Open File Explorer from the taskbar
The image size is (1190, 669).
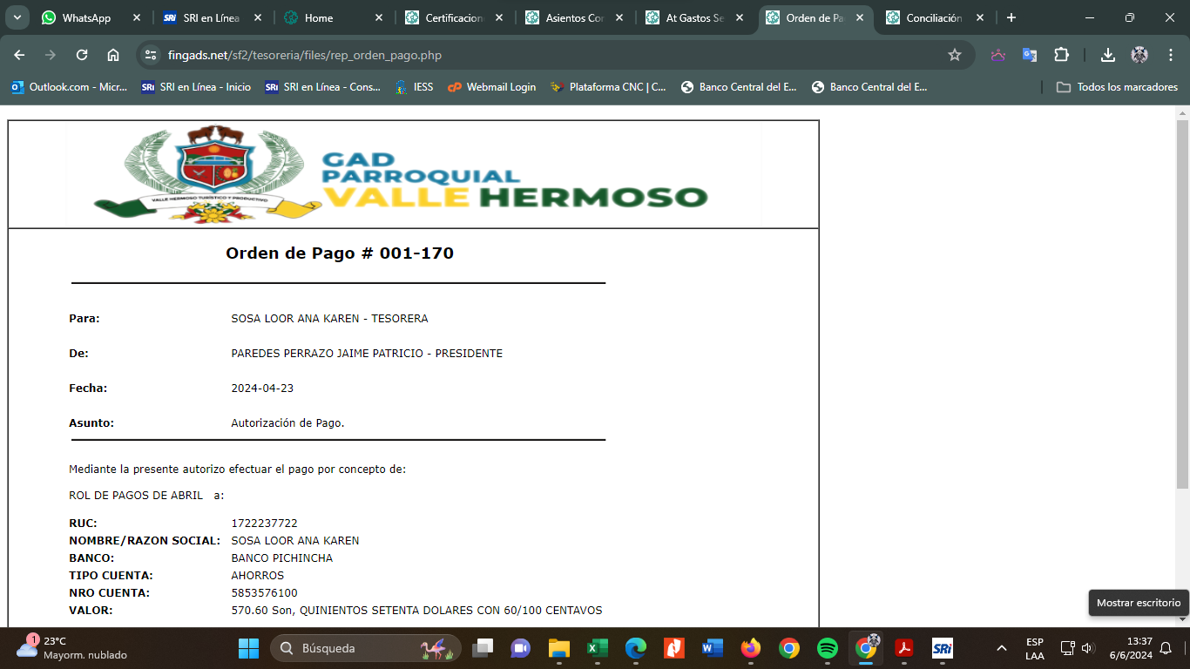[558, 648]
